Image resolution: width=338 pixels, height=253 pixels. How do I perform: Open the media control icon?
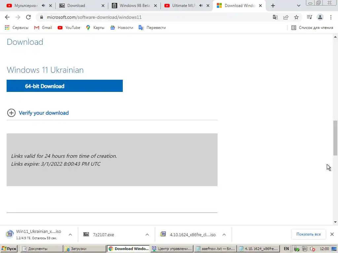pyautogui.click(x=309, y=17)
